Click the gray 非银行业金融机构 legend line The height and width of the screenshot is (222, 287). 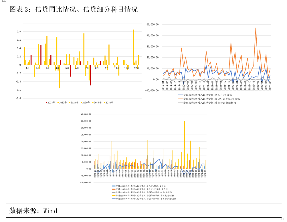coord(181,102)
